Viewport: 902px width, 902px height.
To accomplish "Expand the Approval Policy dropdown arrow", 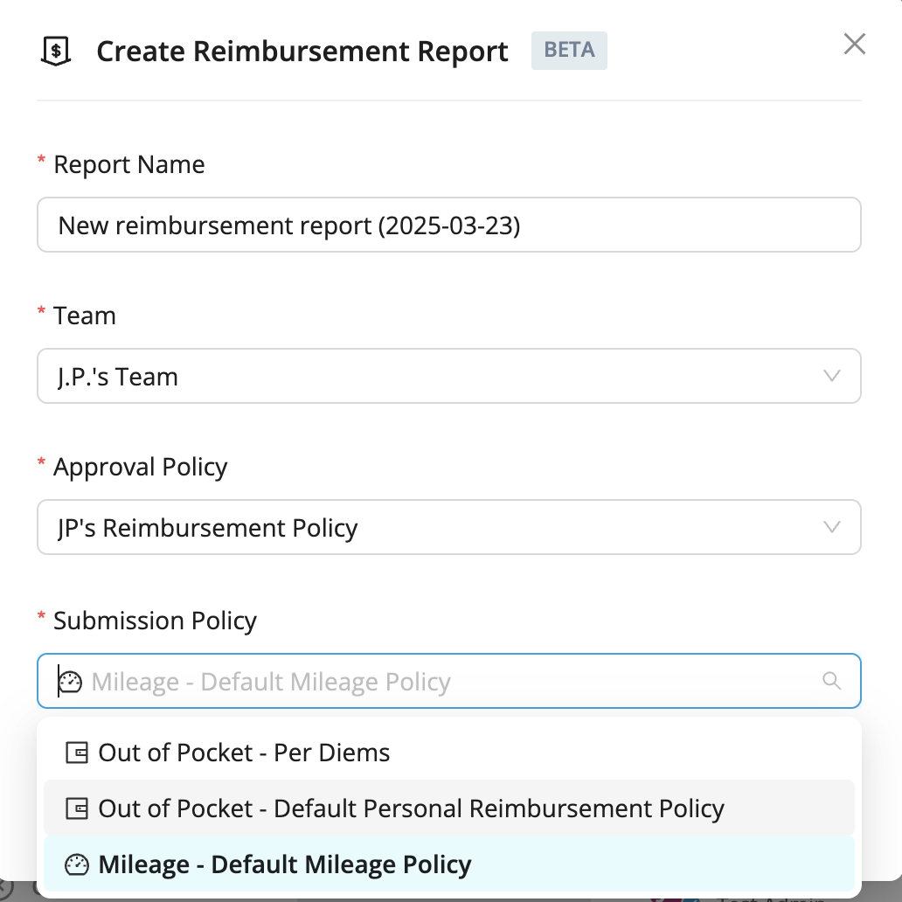I will tap(832, 527).
